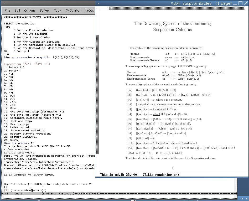Expand the X-Symbol menu
The width and height of the screenshot is (249, 201).
point(73,11)
